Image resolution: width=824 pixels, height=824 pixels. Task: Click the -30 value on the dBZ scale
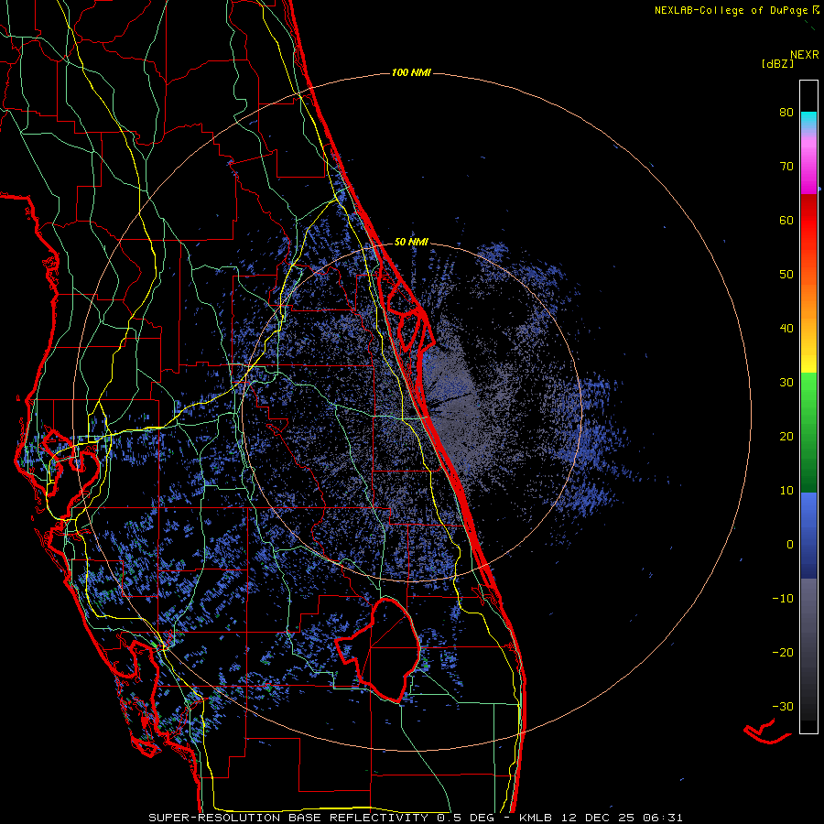(x=783, y=706)
